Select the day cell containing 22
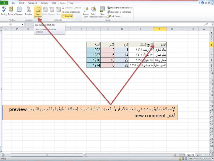Viewport: 214px width, 161px height. [122, 60]
